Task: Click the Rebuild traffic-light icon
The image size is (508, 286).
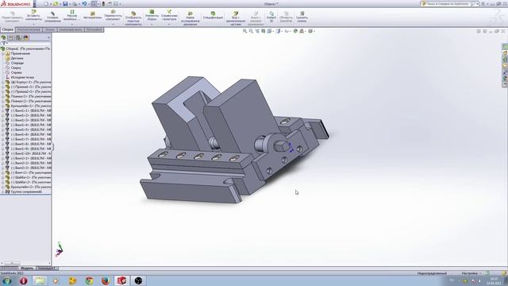Action: click(x=103, y=4)
